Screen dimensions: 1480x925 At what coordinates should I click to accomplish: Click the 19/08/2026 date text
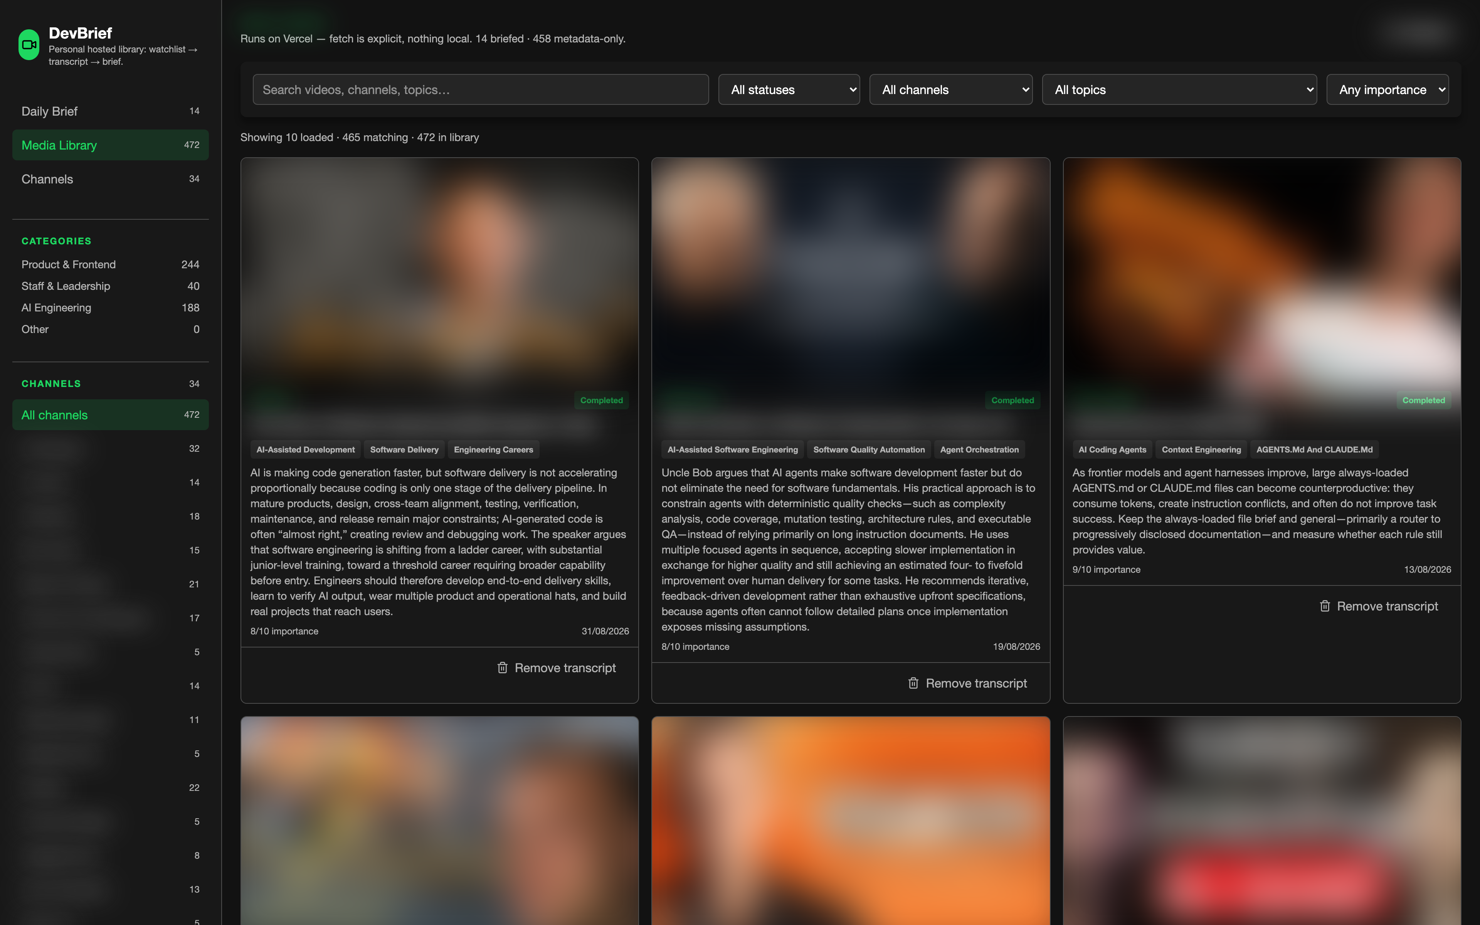pos(1016,647)
